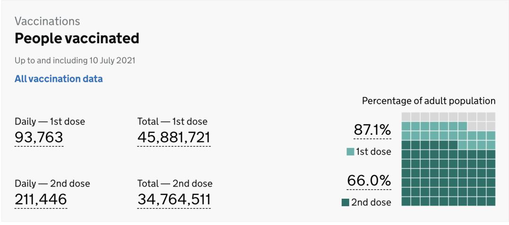Click the 'Total — 1st dose' label

point(172,122)
